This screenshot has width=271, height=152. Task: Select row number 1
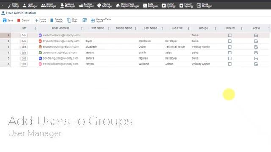click(6, 35)
